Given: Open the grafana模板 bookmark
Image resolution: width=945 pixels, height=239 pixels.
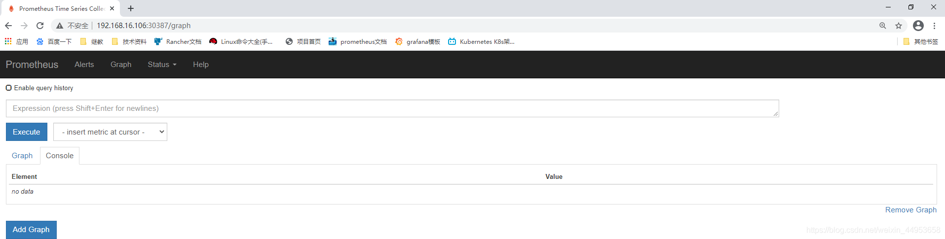Looking at the screenshot, I should tap(417, 41).
